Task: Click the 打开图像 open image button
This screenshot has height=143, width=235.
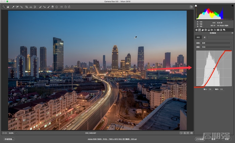Action: 200,139
